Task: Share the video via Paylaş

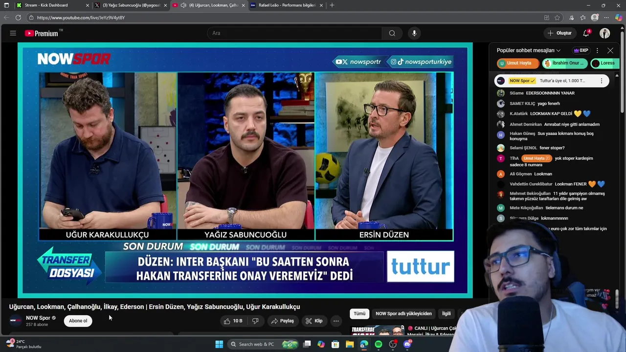Action: tap(283, 321)
